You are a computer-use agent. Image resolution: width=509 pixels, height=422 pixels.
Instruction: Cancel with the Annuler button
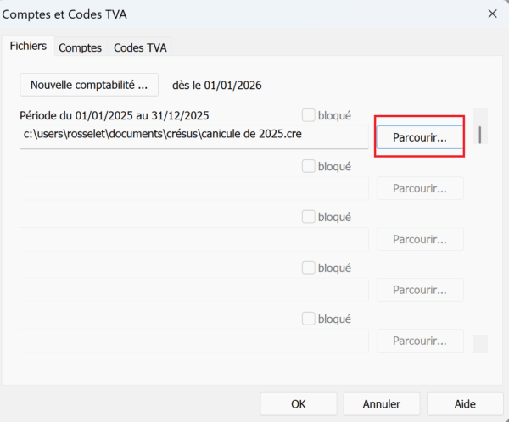pos(382,404)
